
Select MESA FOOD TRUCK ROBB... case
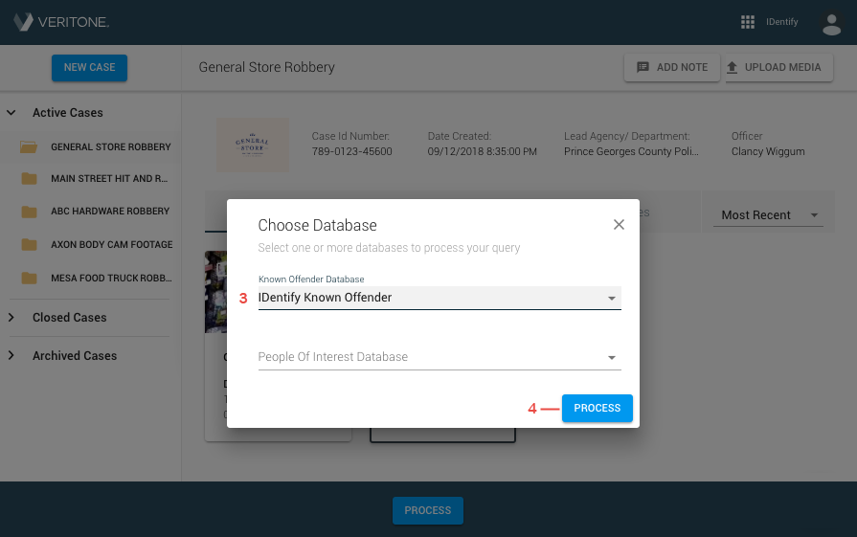[111, 278]
